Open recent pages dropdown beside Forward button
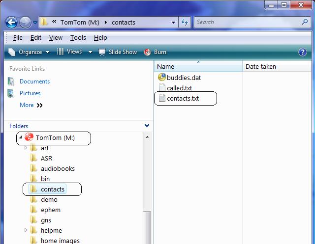This screenshot has width=315, height=244. click(x=35, y=23)
